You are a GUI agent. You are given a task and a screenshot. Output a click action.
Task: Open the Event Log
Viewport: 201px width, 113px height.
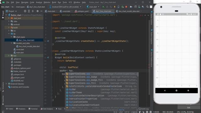pyautogui.click(x=144, y=109)
